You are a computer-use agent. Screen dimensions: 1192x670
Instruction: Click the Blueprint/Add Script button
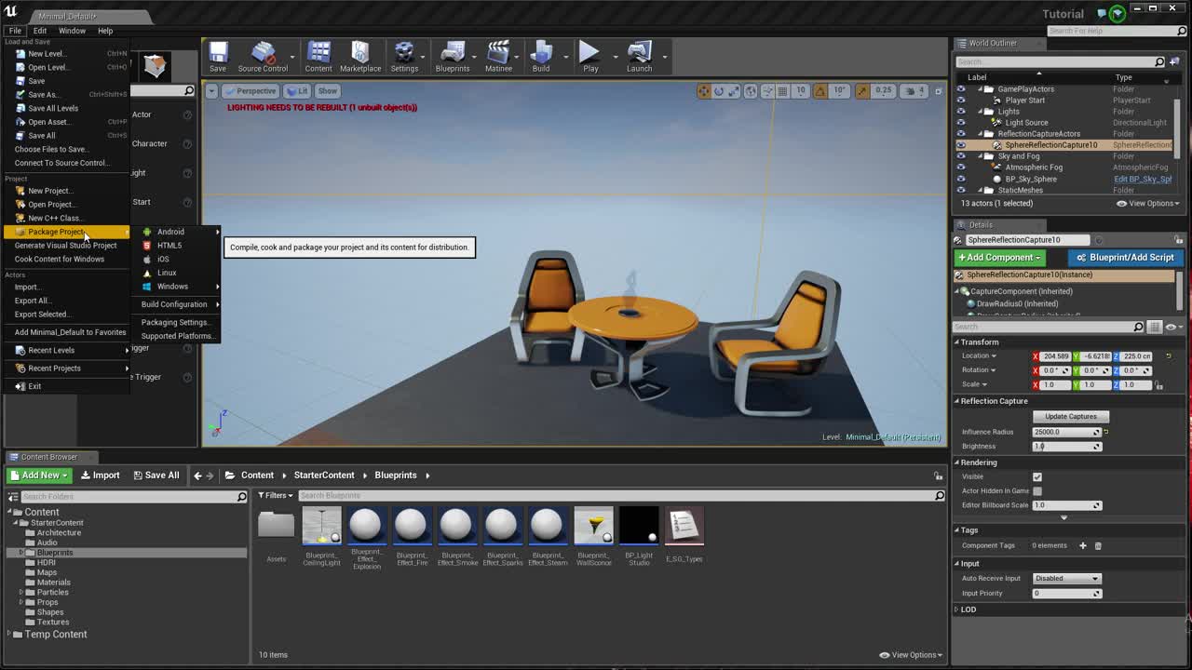[1125, 258]
